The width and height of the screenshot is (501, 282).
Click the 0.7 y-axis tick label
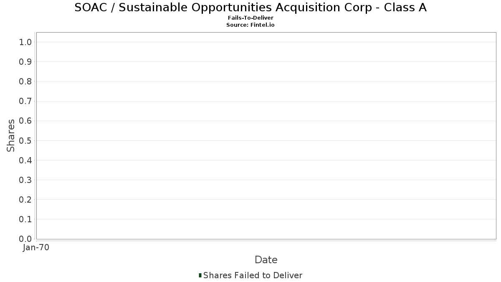tap(25, 101)
